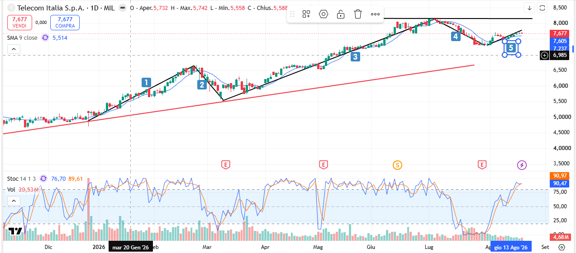The image size is (576, 253).
Task: Click the 8,500 price scale value
Action: coord(560,8)
